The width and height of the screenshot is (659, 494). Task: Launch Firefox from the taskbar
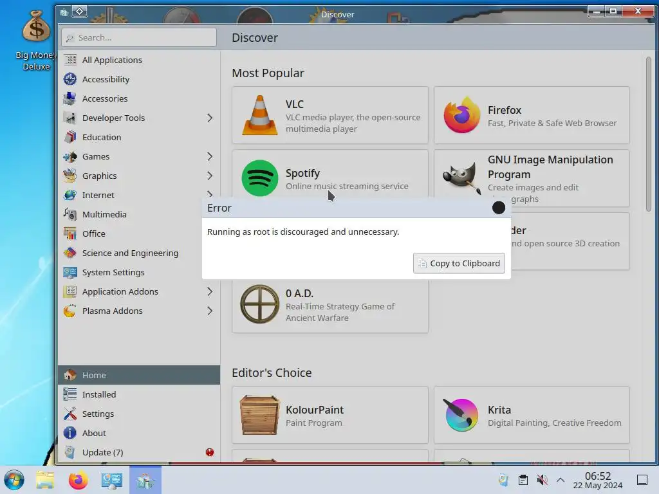[x=78, y=480]
